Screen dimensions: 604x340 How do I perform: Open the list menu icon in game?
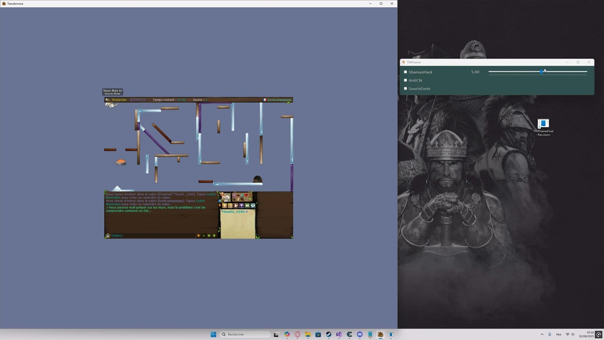pyautogui.click(x=230, y=205)
